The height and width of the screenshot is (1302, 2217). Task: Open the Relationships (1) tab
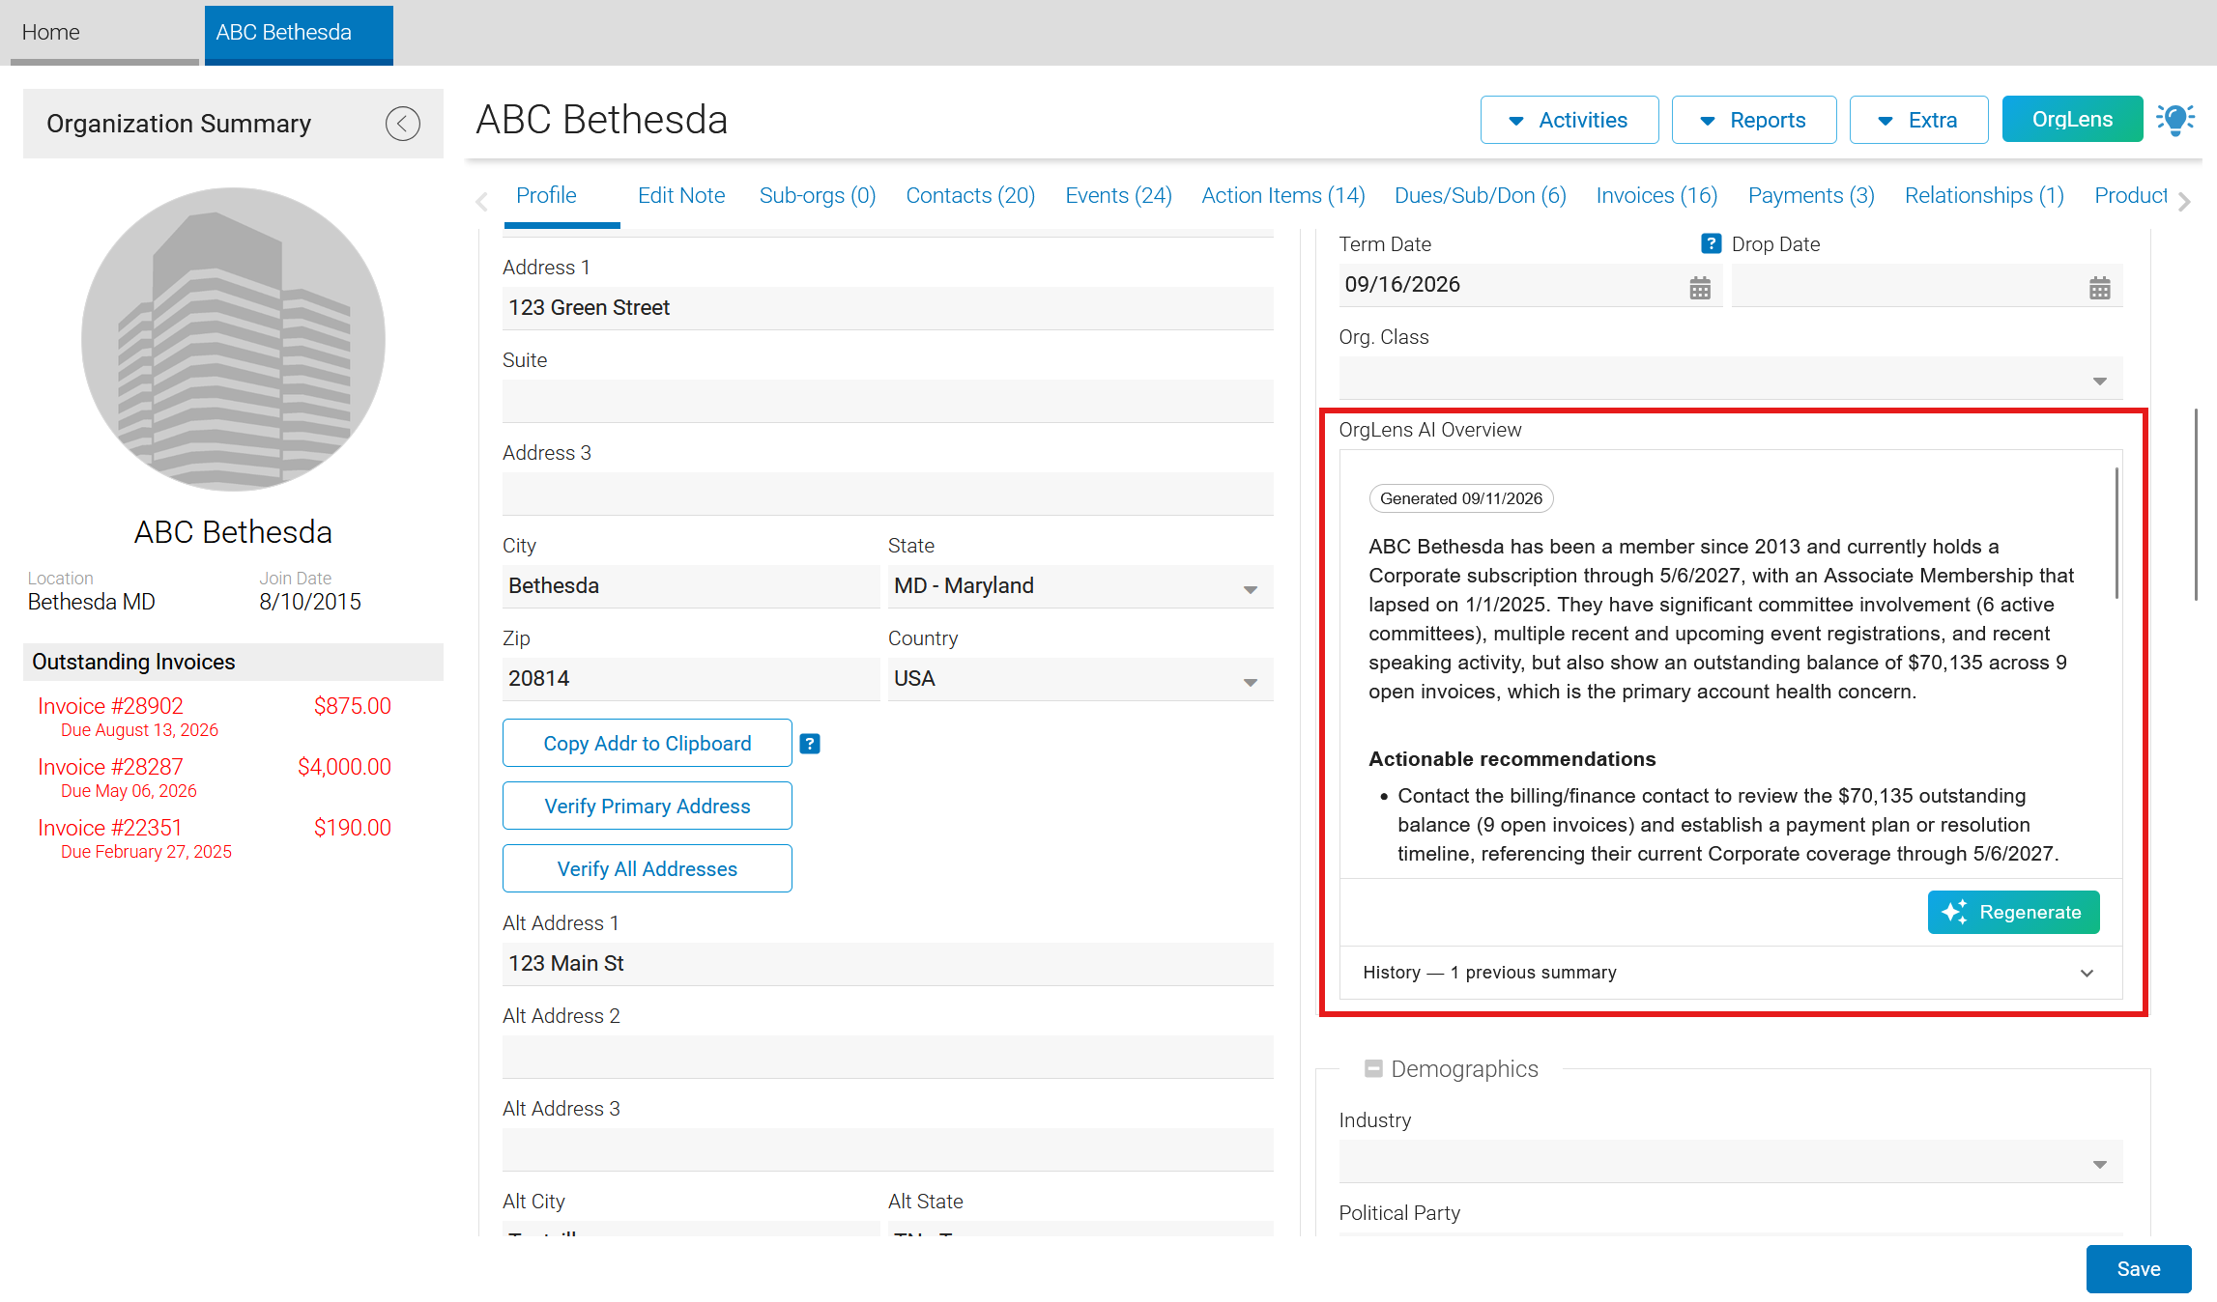1984,195
